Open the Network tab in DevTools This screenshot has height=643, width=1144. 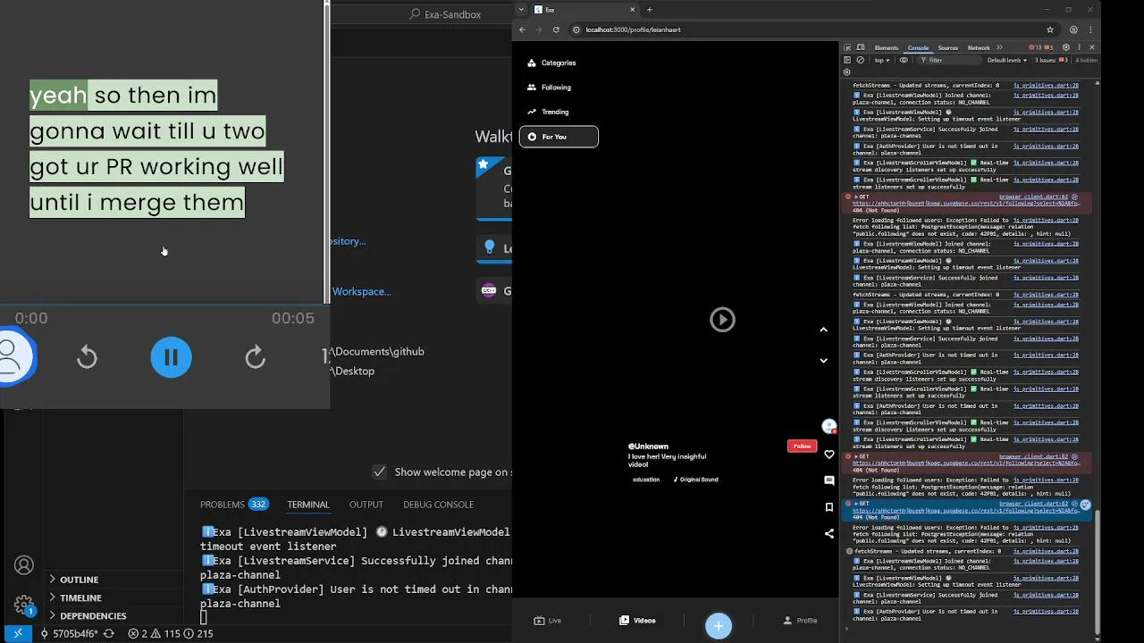pos(979,47)
